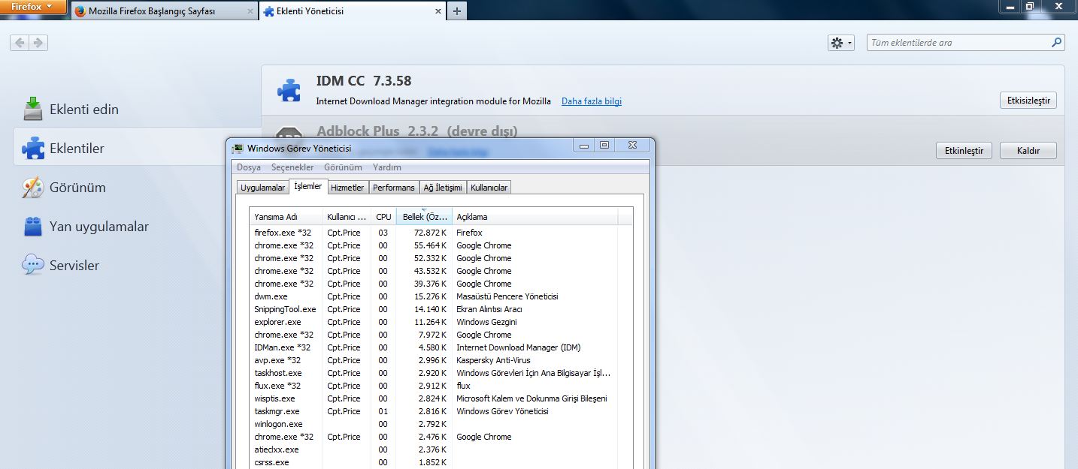Image resolution: width=1078 pixels, height=469 pixels.
Task: Open Dosya menu in Task Manager
Action: pyautogui.click(x=249, y=167)
